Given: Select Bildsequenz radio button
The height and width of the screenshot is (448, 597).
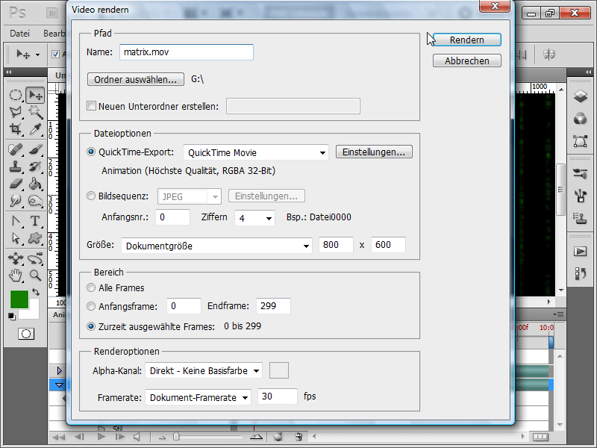Looking at the screenshot, I should click(91, 196).
